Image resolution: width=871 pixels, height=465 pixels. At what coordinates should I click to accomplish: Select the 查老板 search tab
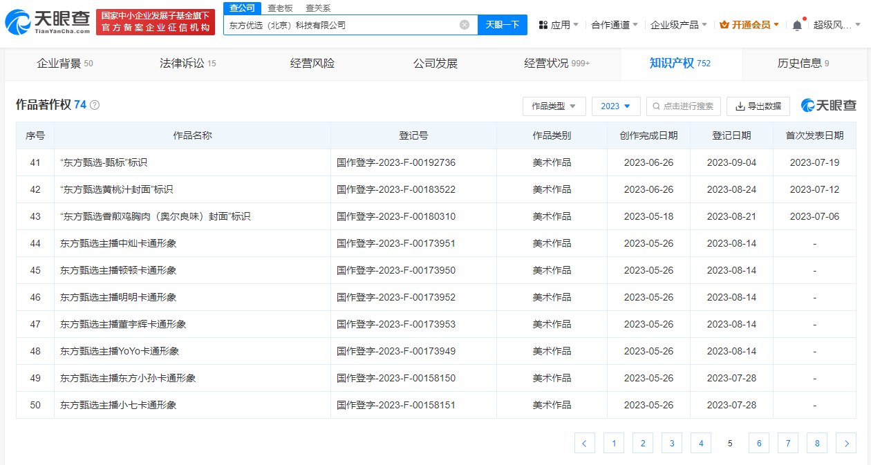[281, 8]
